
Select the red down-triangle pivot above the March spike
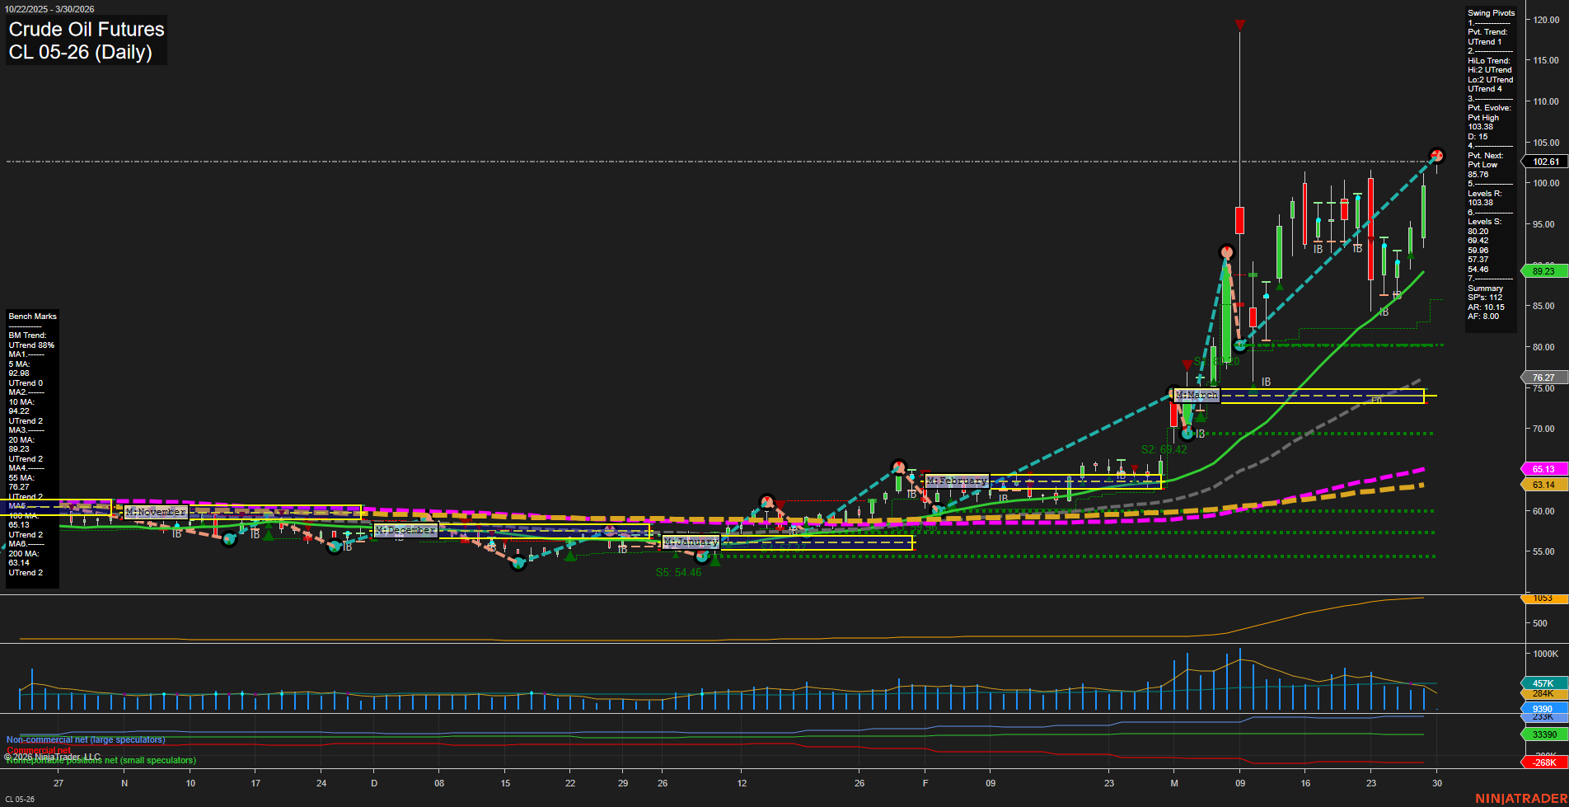pyautogui.click(x=1239, y=26)
